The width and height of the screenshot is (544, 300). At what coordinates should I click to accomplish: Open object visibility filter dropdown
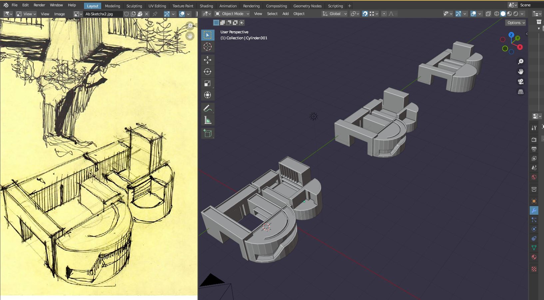[448, 14]
